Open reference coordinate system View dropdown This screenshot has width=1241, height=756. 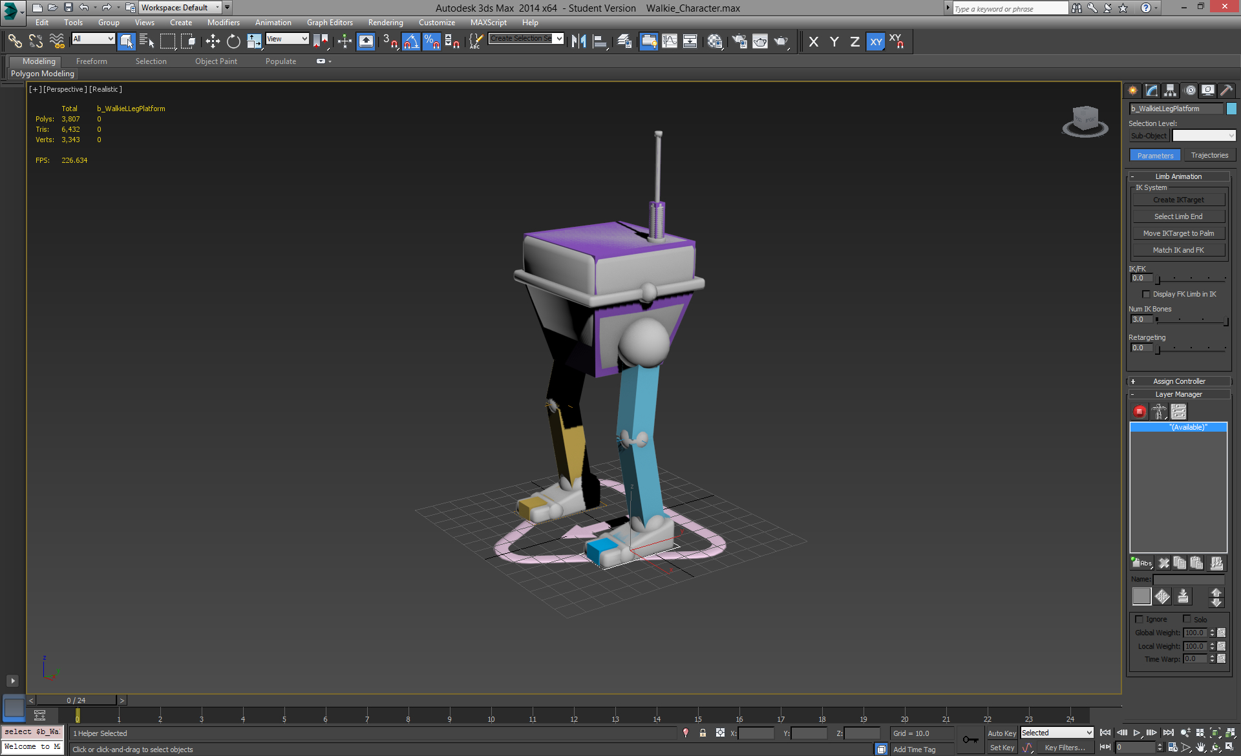tap(287, 39)
